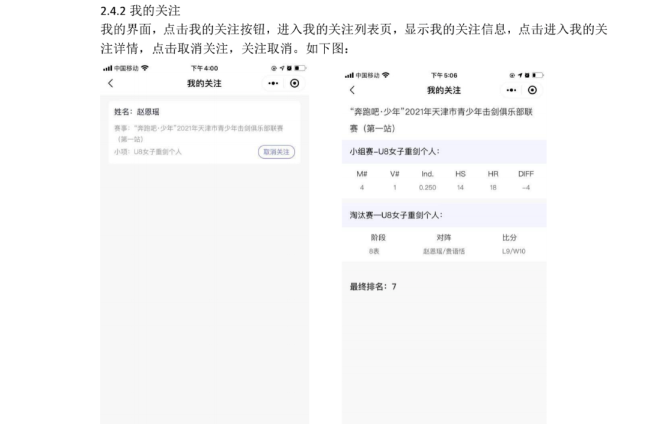Select the 淘汰赛—U8女子重剑个人 section header
Image resolution: width=649 pixels, height=424 pixels.
point(443,215)
